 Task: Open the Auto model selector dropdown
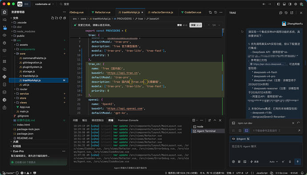pos(274,162)
